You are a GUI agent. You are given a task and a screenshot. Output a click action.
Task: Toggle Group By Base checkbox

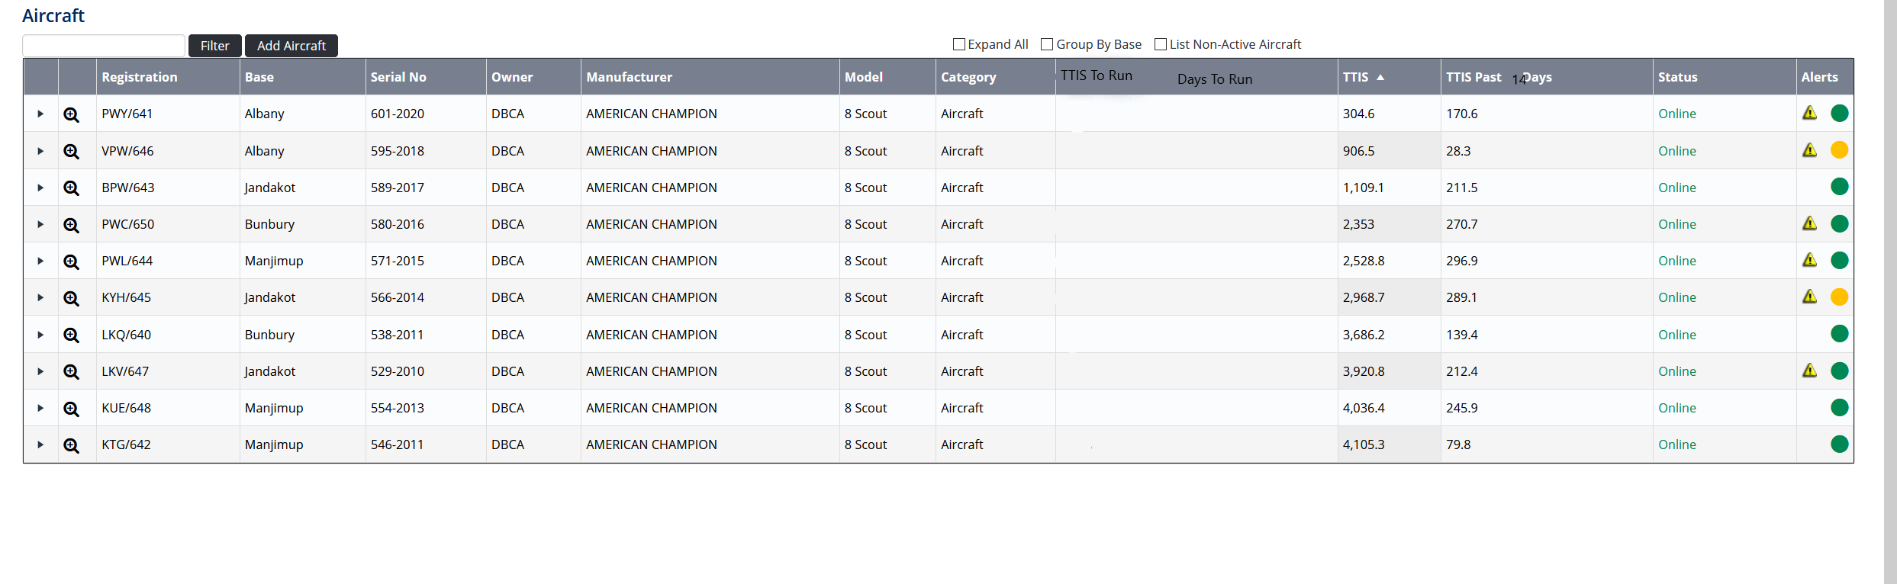pyautogui.click(x=1047, y=44)
